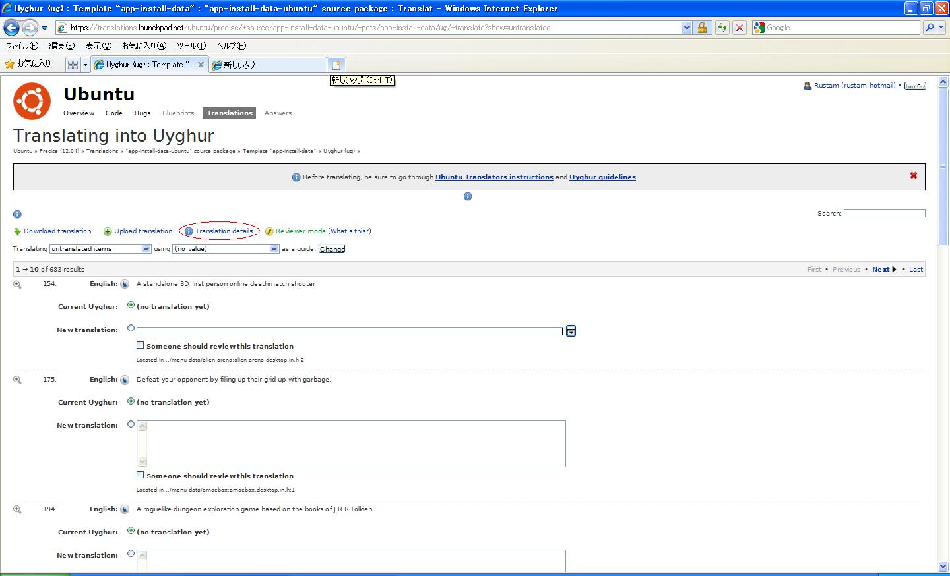Viewport: 950px width, 576px height.
Task: Select the current Uyghur radio for item 154
Action: [131, 305]
